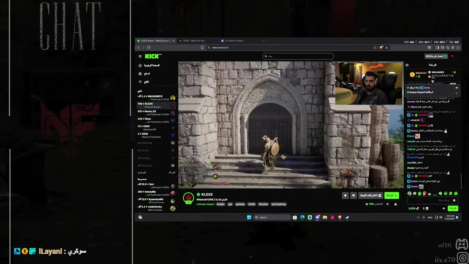
Task: Close the KLO25 Stream tab
Action: point(174,41)
